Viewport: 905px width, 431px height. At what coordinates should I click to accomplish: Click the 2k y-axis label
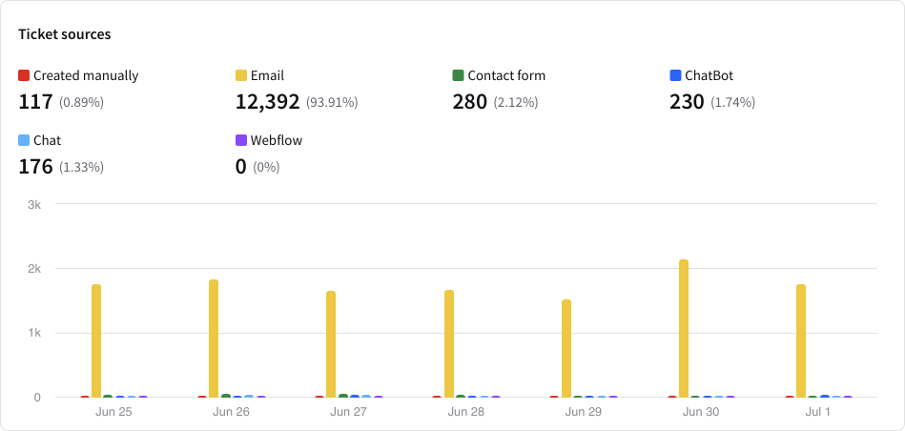click(34, 269)
